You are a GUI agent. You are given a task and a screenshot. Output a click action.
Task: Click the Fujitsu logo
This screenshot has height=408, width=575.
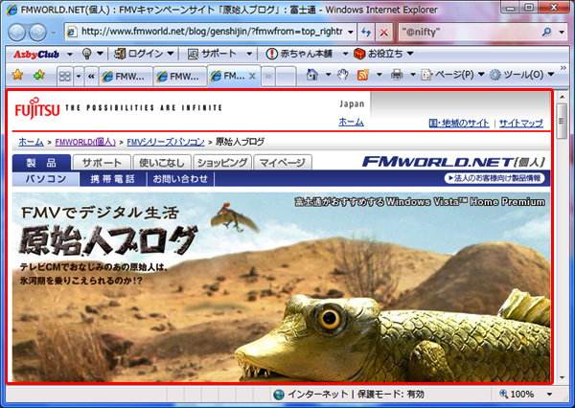pyautogui.click(x=37, y=108)
